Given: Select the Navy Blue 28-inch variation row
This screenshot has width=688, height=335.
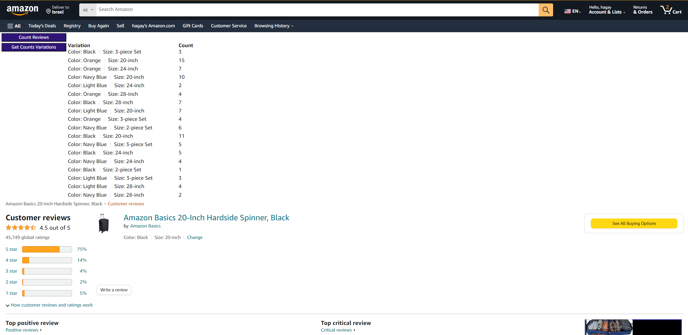Looking at the screenshot, I should point(125,195).
